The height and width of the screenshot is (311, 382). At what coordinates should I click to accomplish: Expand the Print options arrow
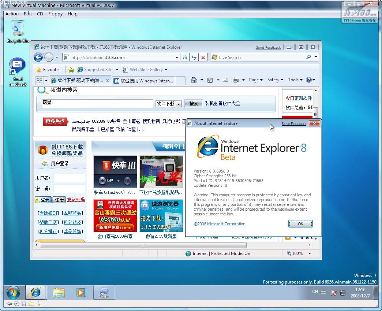tap(243, 80)
